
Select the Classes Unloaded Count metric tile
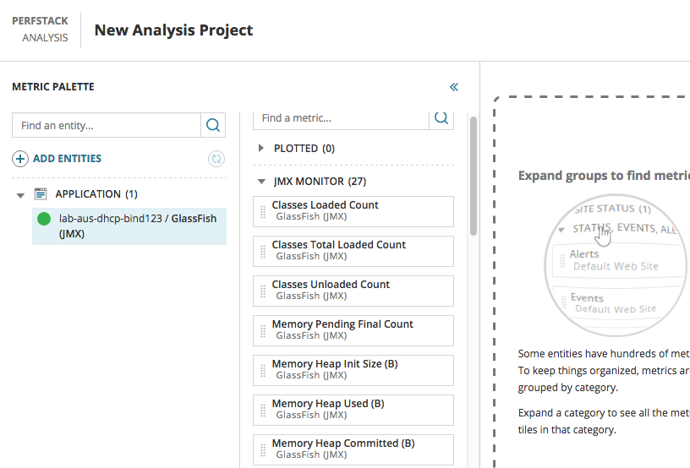point(353,291)
